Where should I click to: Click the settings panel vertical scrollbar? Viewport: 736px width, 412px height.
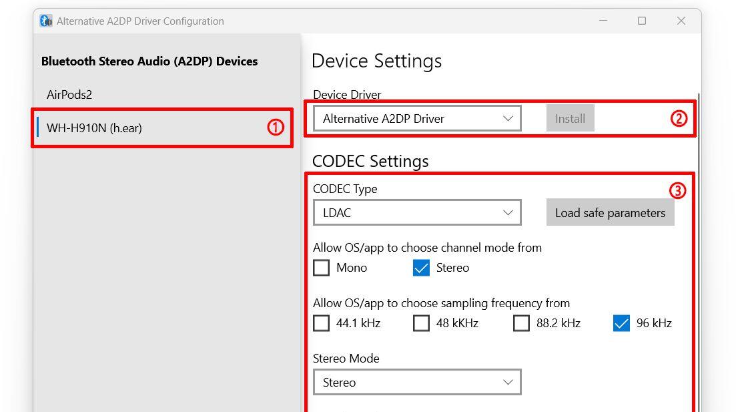pyautogui.click(x=699, y=252)
